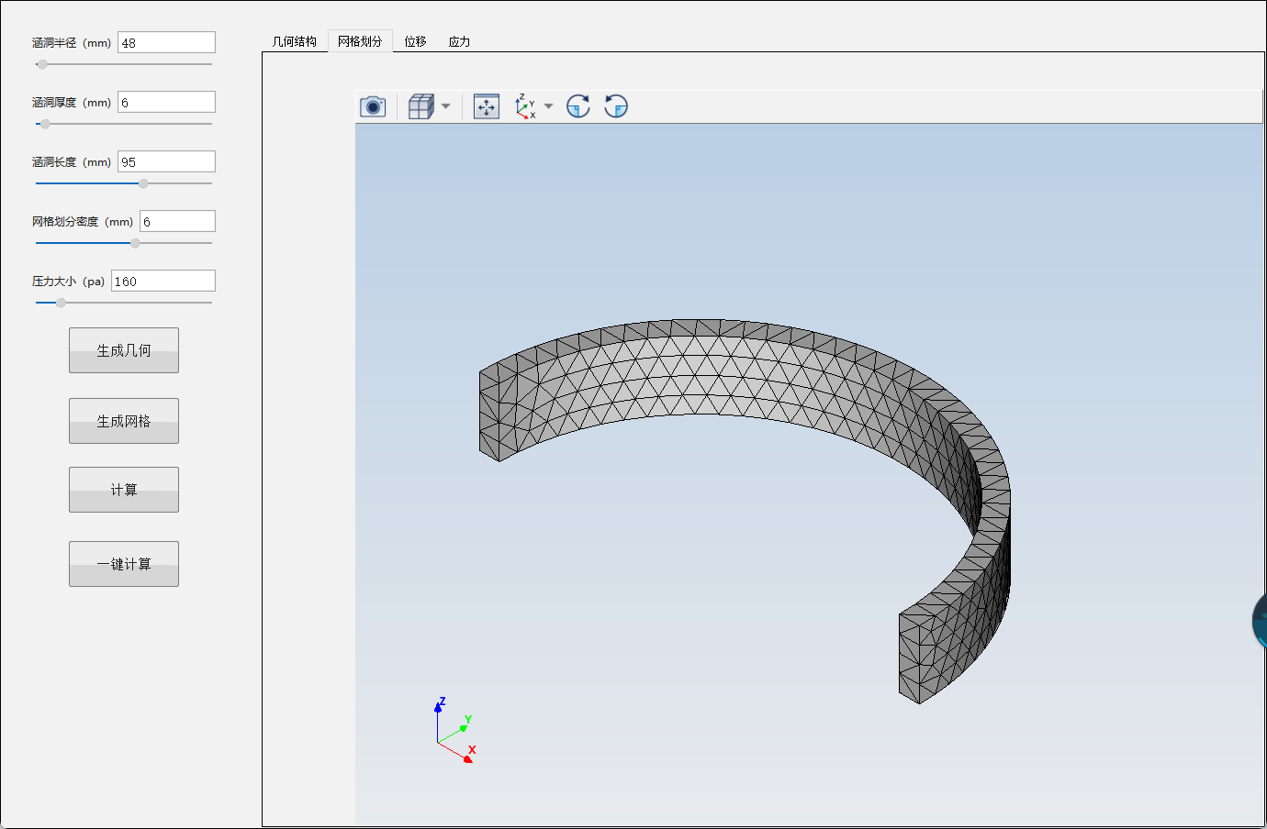Click the 一键计算 button
The height and width of the screenshot is (829, 1267).
[x=124, y=564]
